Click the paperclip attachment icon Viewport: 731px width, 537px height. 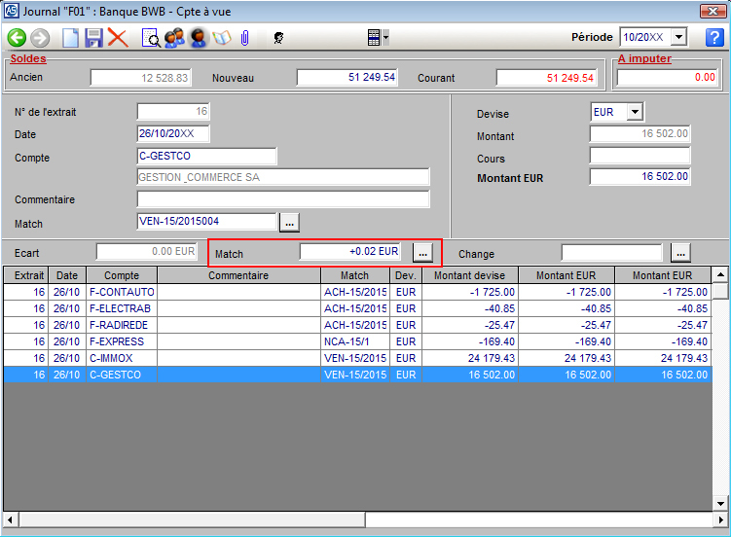pos(244,38)
